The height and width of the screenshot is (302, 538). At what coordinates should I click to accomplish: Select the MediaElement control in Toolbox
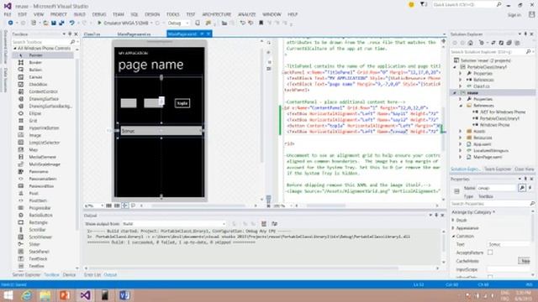(x=43, y=157)
